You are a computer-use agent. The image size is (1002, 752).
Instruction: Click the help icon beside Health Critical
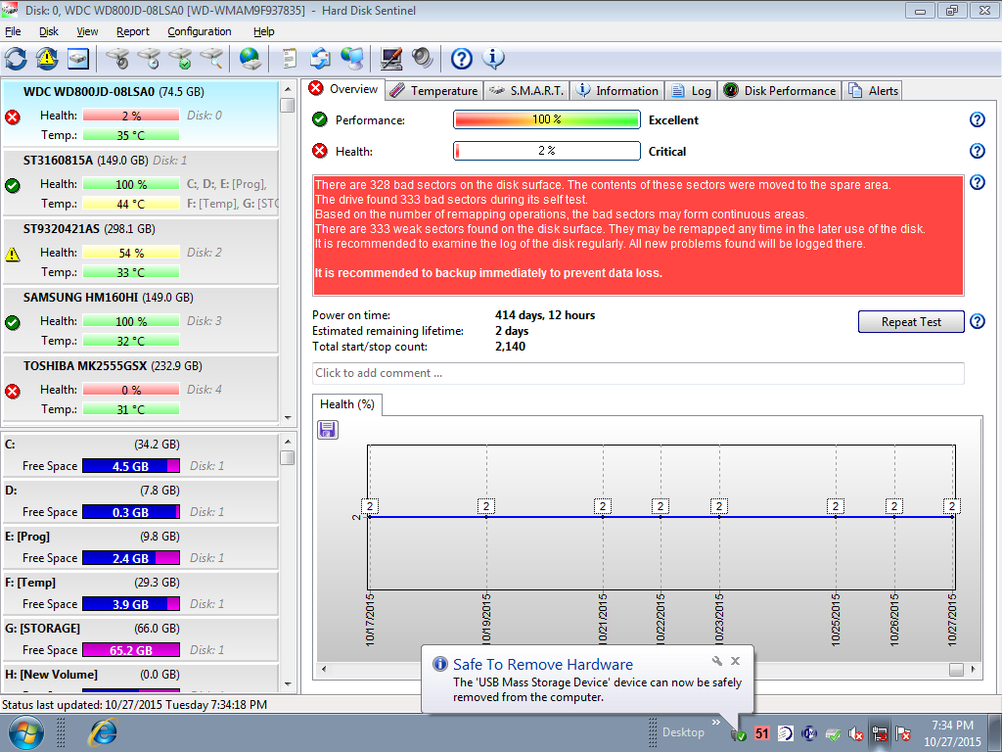[978, 151]
